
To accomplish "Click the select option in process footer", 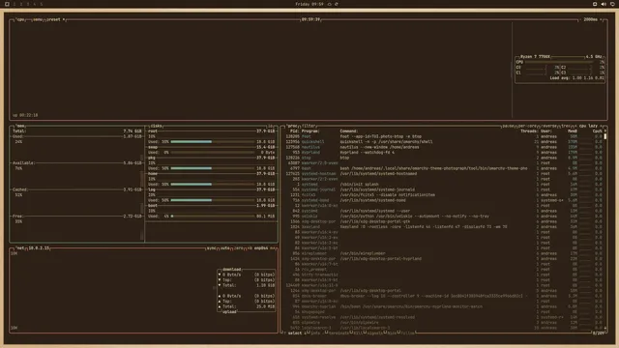I will (294, 333).
